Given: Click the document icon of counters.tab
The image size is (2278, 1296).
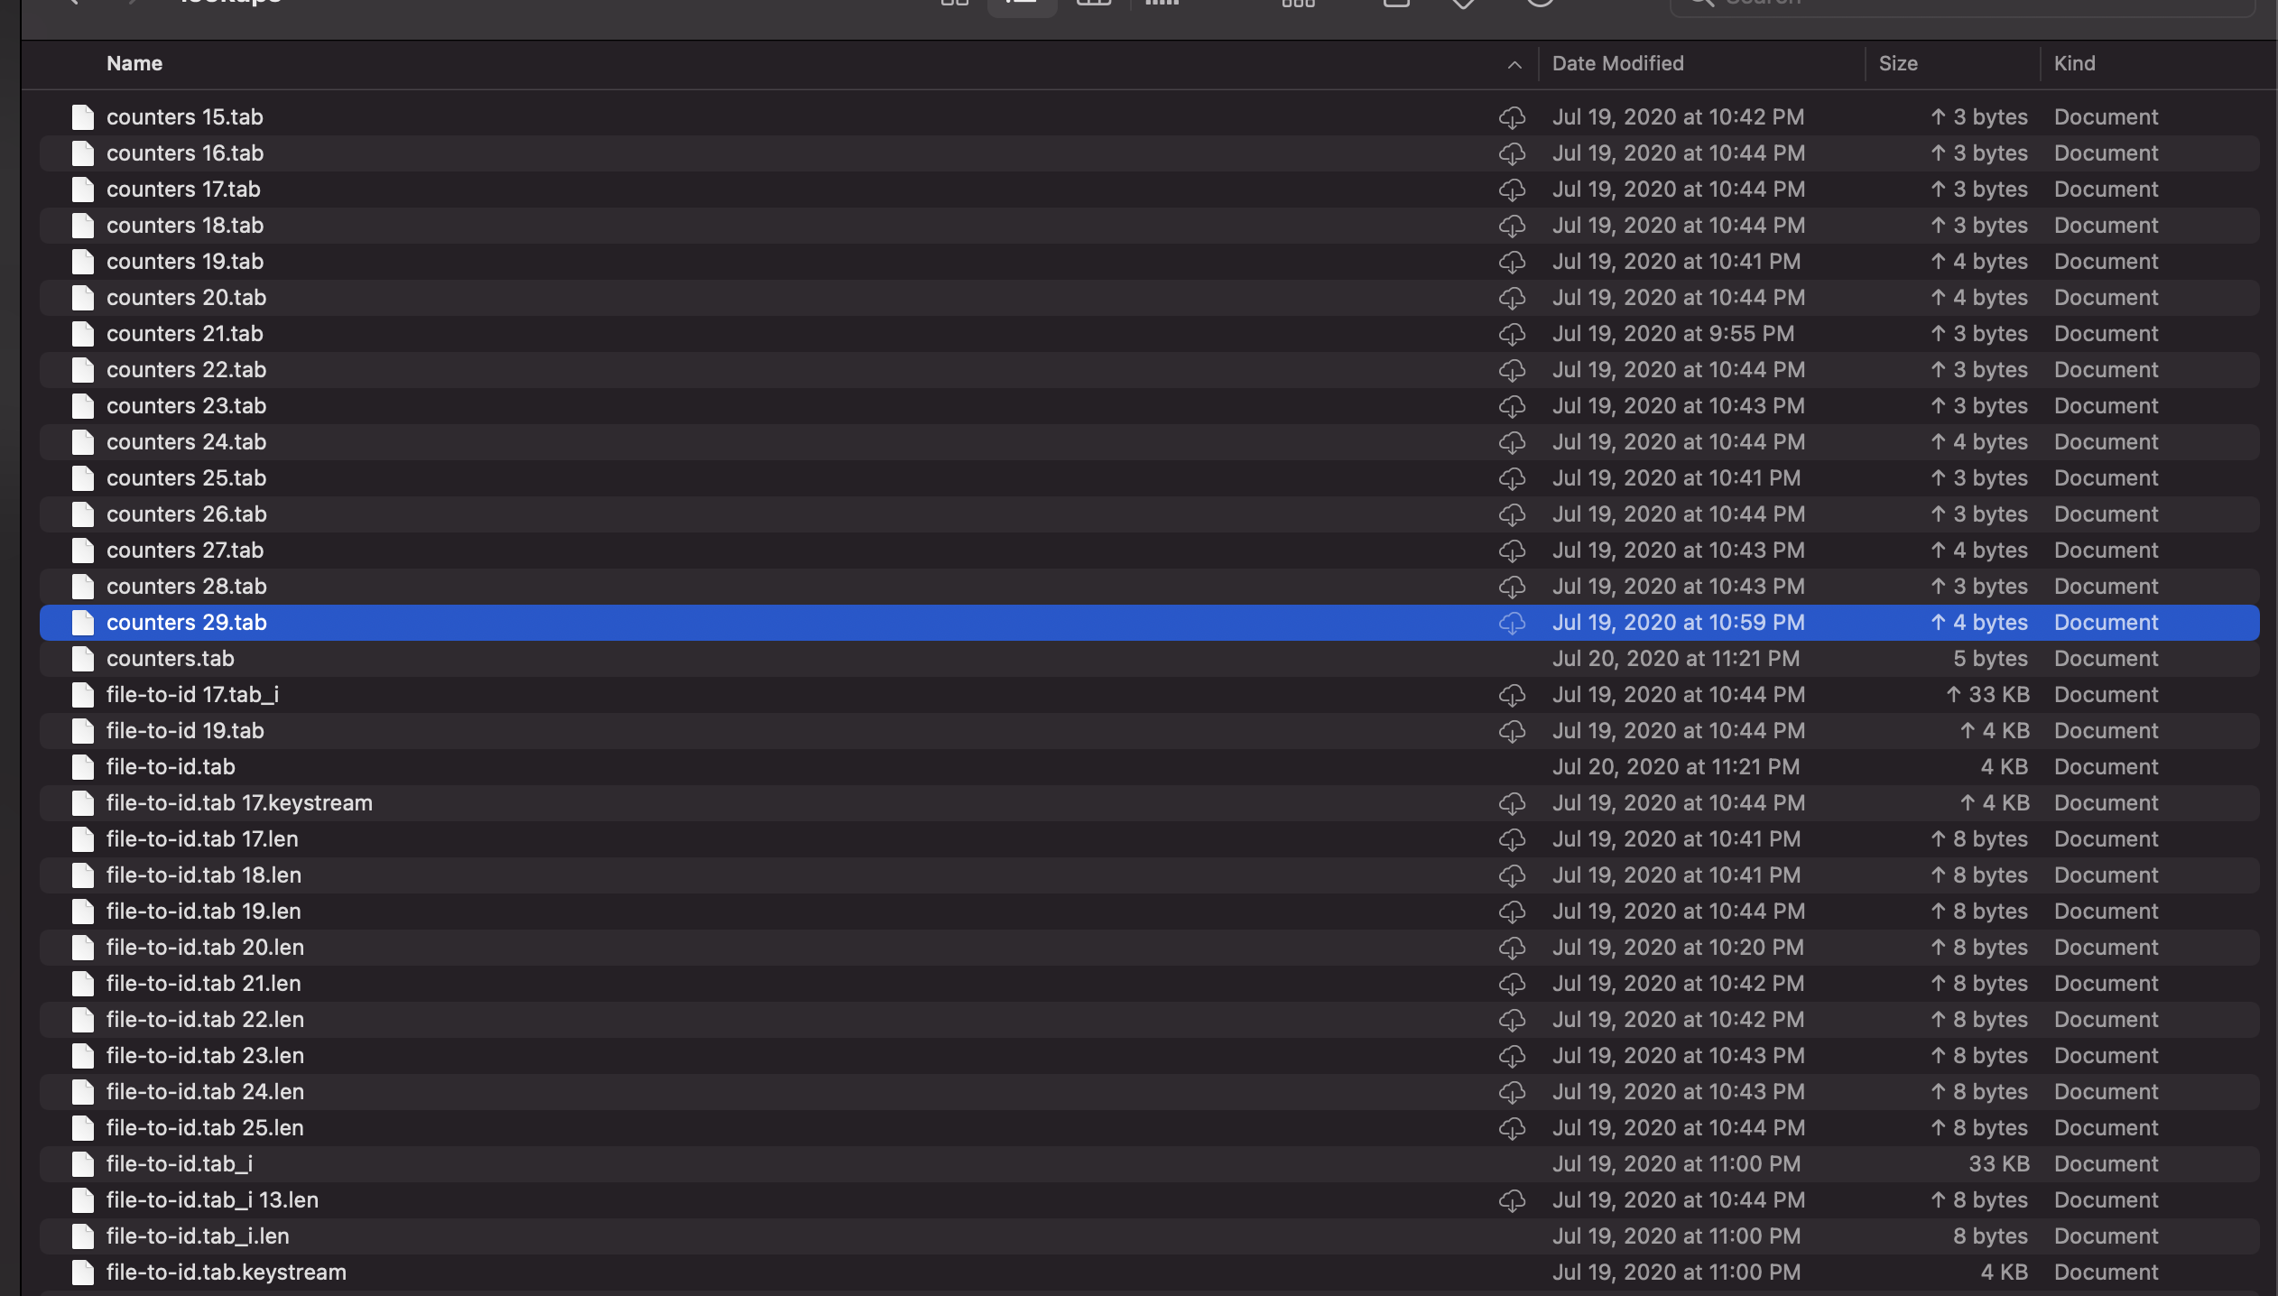Looking at the screenshot, I should click(x=83, y=659).
